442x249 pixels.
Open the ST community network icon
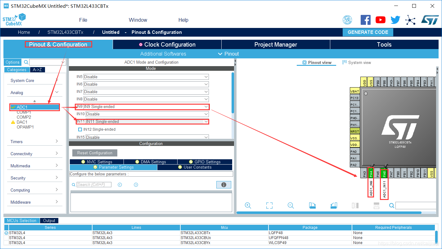coord(410,20)
